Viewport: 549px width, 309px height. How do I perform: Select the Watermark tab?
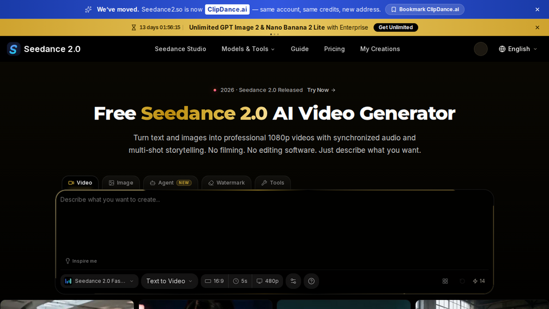tap(226, 183)
